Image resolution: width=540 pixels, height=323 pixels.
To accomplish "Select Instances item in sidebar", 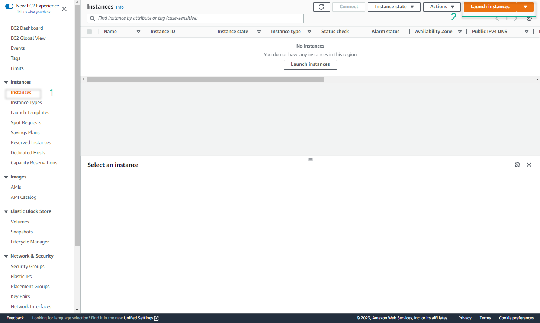I will 21,93.
